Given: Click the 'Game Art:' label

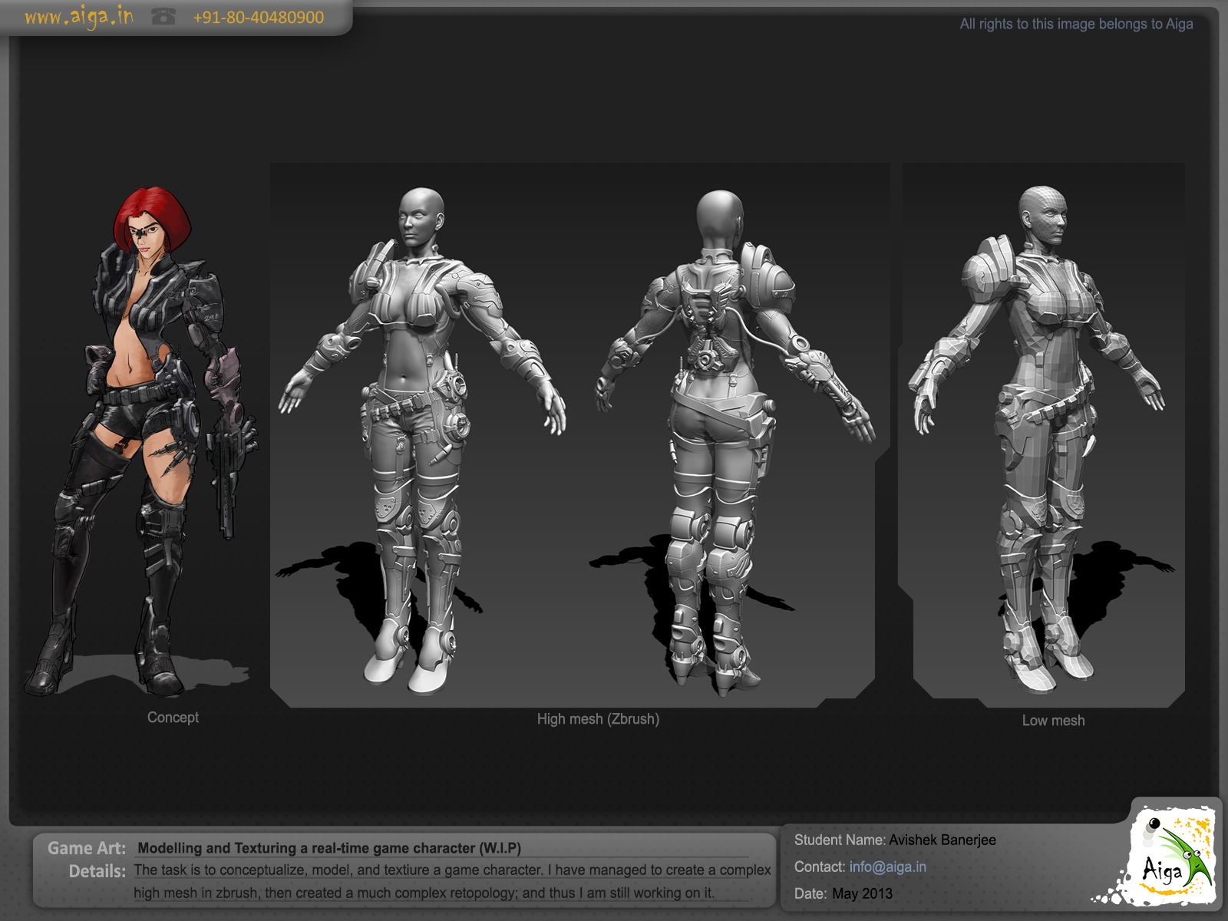Looking at the screenshot, I should click(x=87, y=848).
